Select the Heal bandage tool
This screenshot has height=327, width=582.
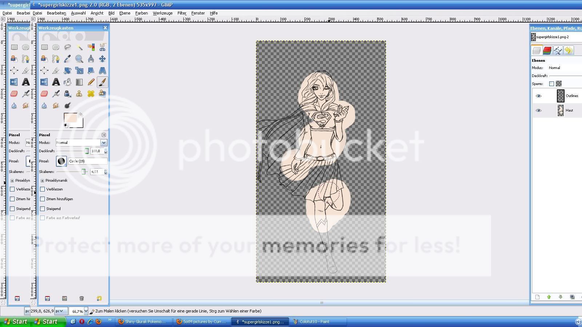coord(91,94)
